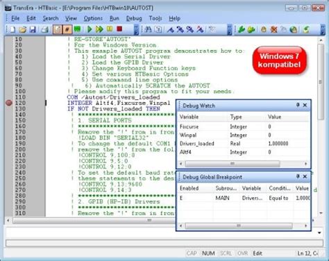Click the help question mark document icon
Screen dimensions: 329x261
158,29
